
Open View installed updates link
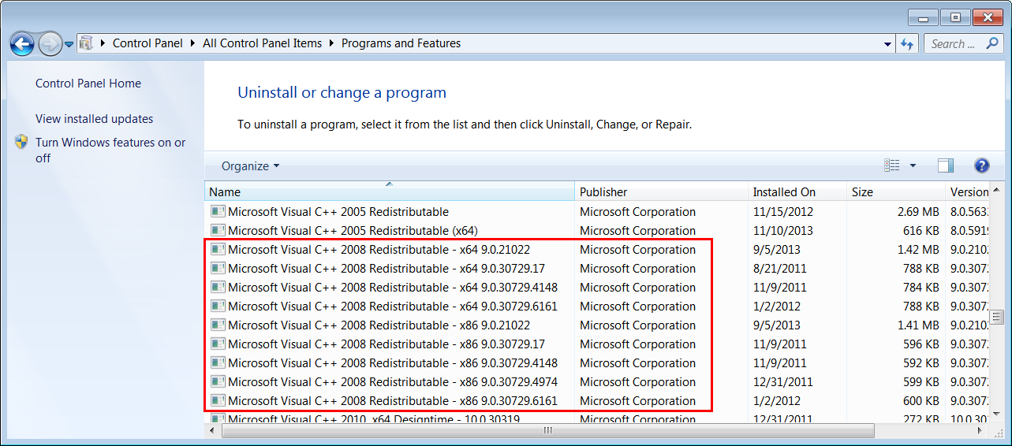(x=95, y=119)
